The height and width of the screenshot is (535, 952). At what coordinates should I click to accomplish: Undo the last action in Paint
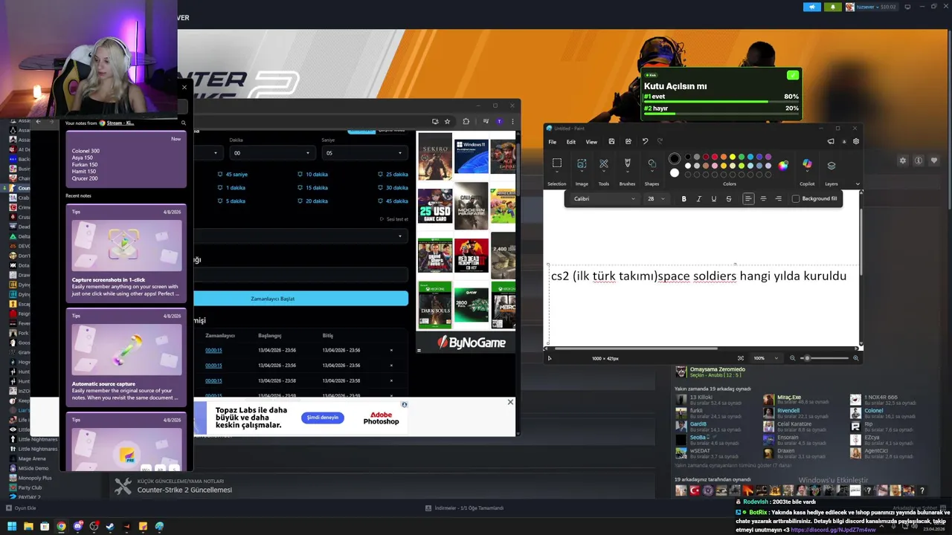point(645,141)
